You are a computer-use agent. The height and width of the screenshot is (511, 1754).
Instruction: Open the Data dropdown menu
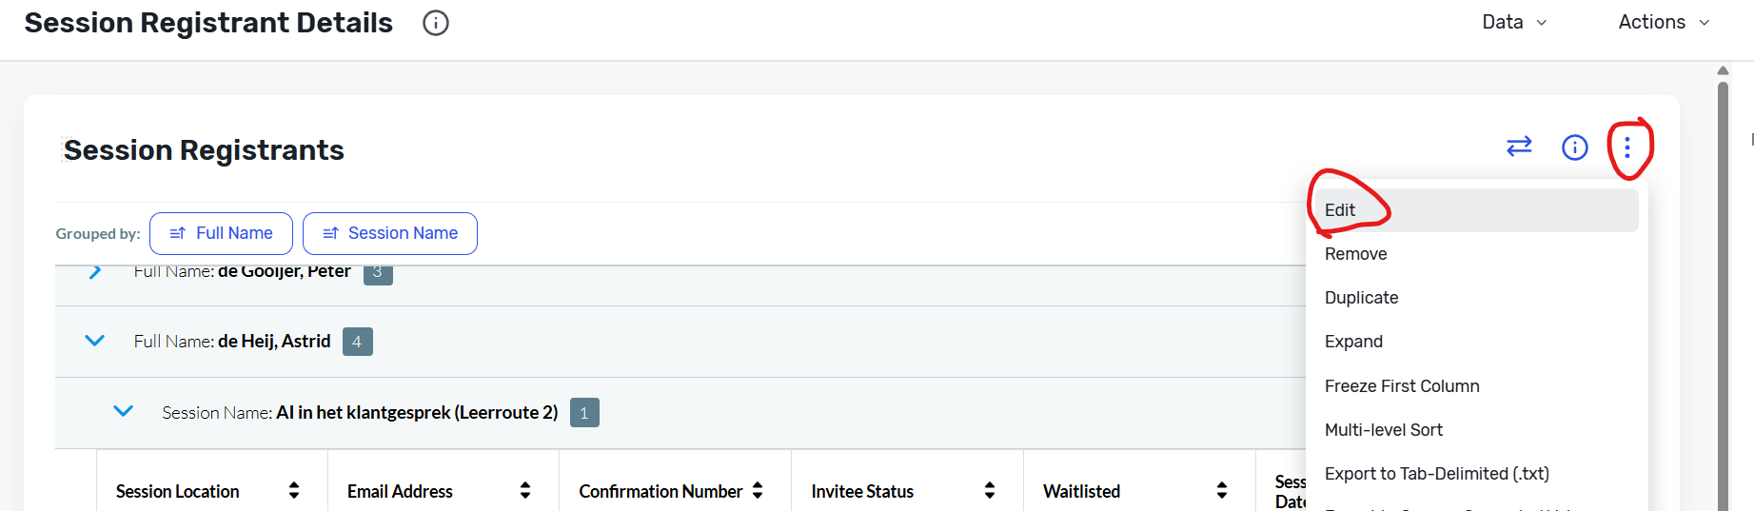coord(1514,22)
